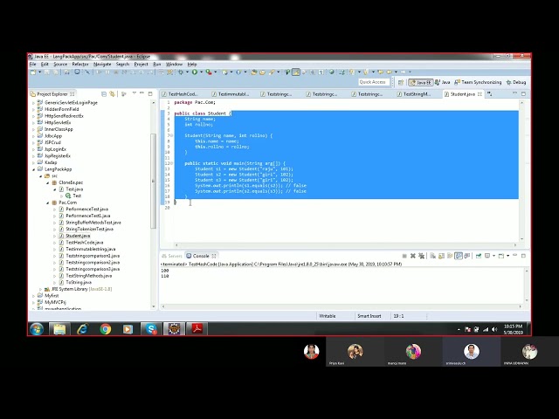Collapse the LangPackApp project node
Screen dimensions: 559x419
33,169
